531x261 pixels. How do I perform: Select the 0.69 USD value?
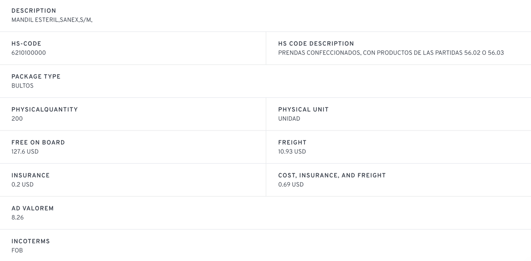[x=291, y=184]
